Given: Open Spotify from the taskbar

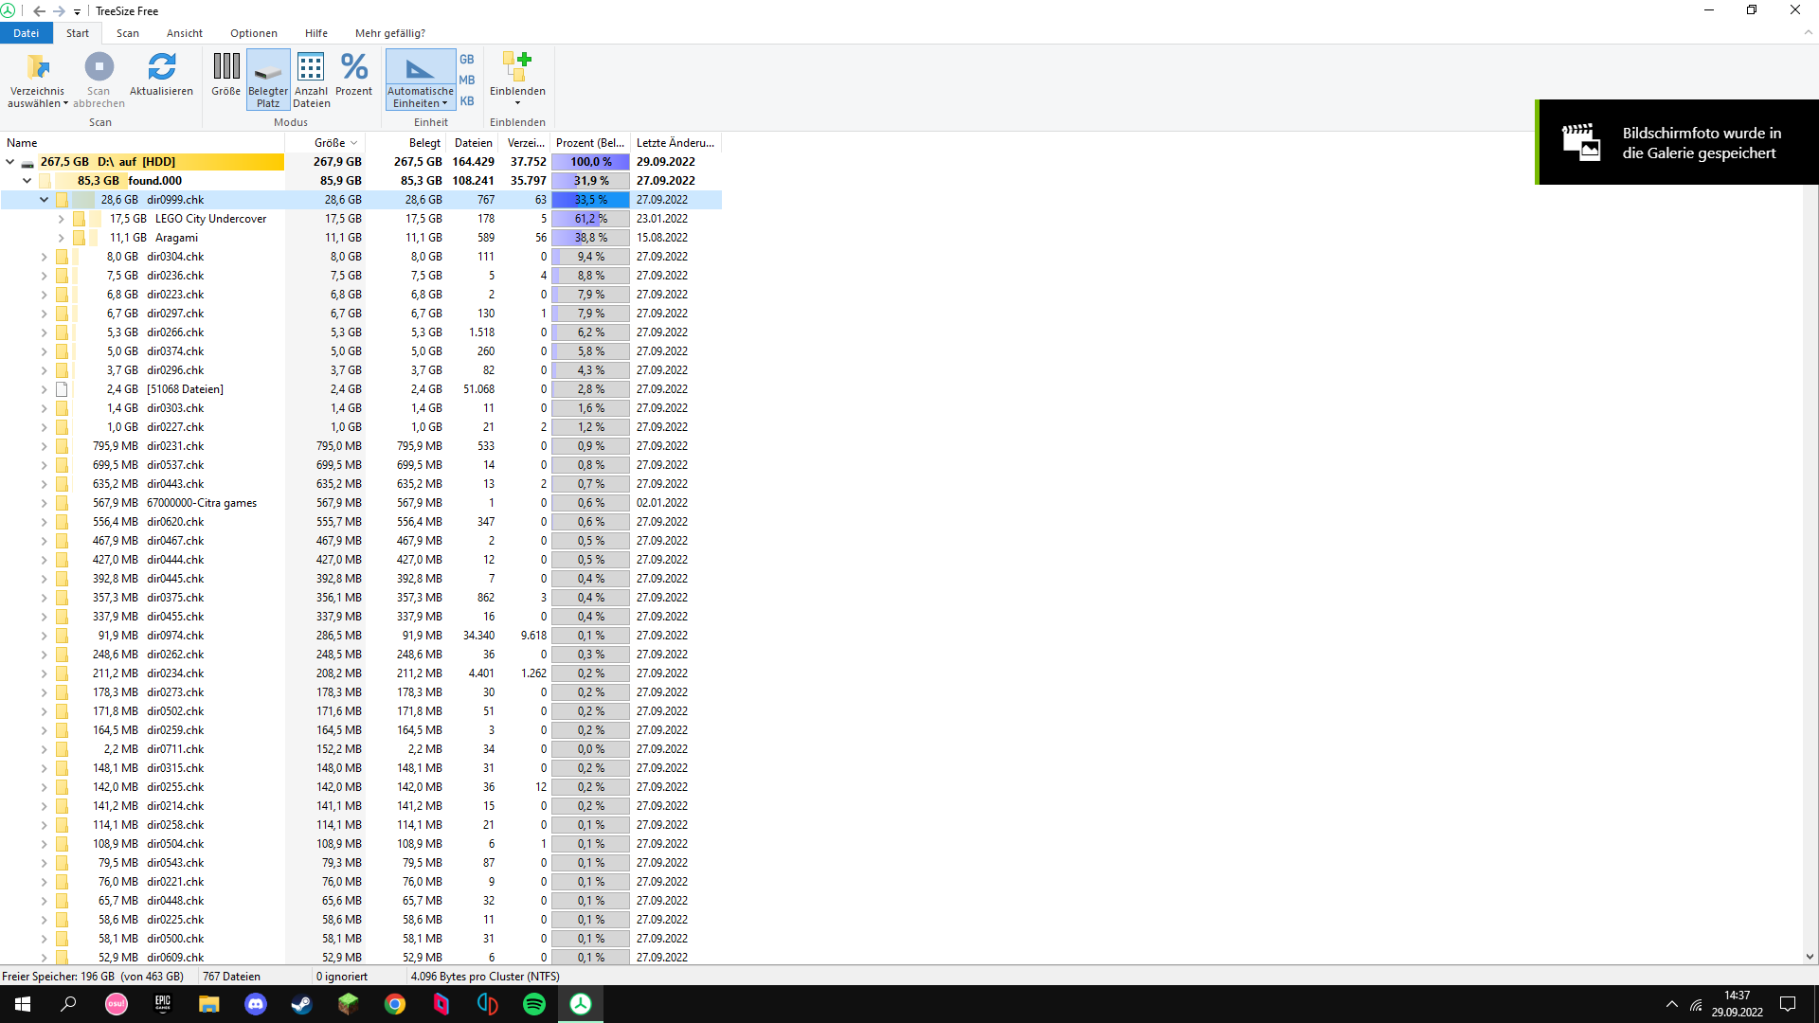Looking at the screenshot, I should 534,1004.
